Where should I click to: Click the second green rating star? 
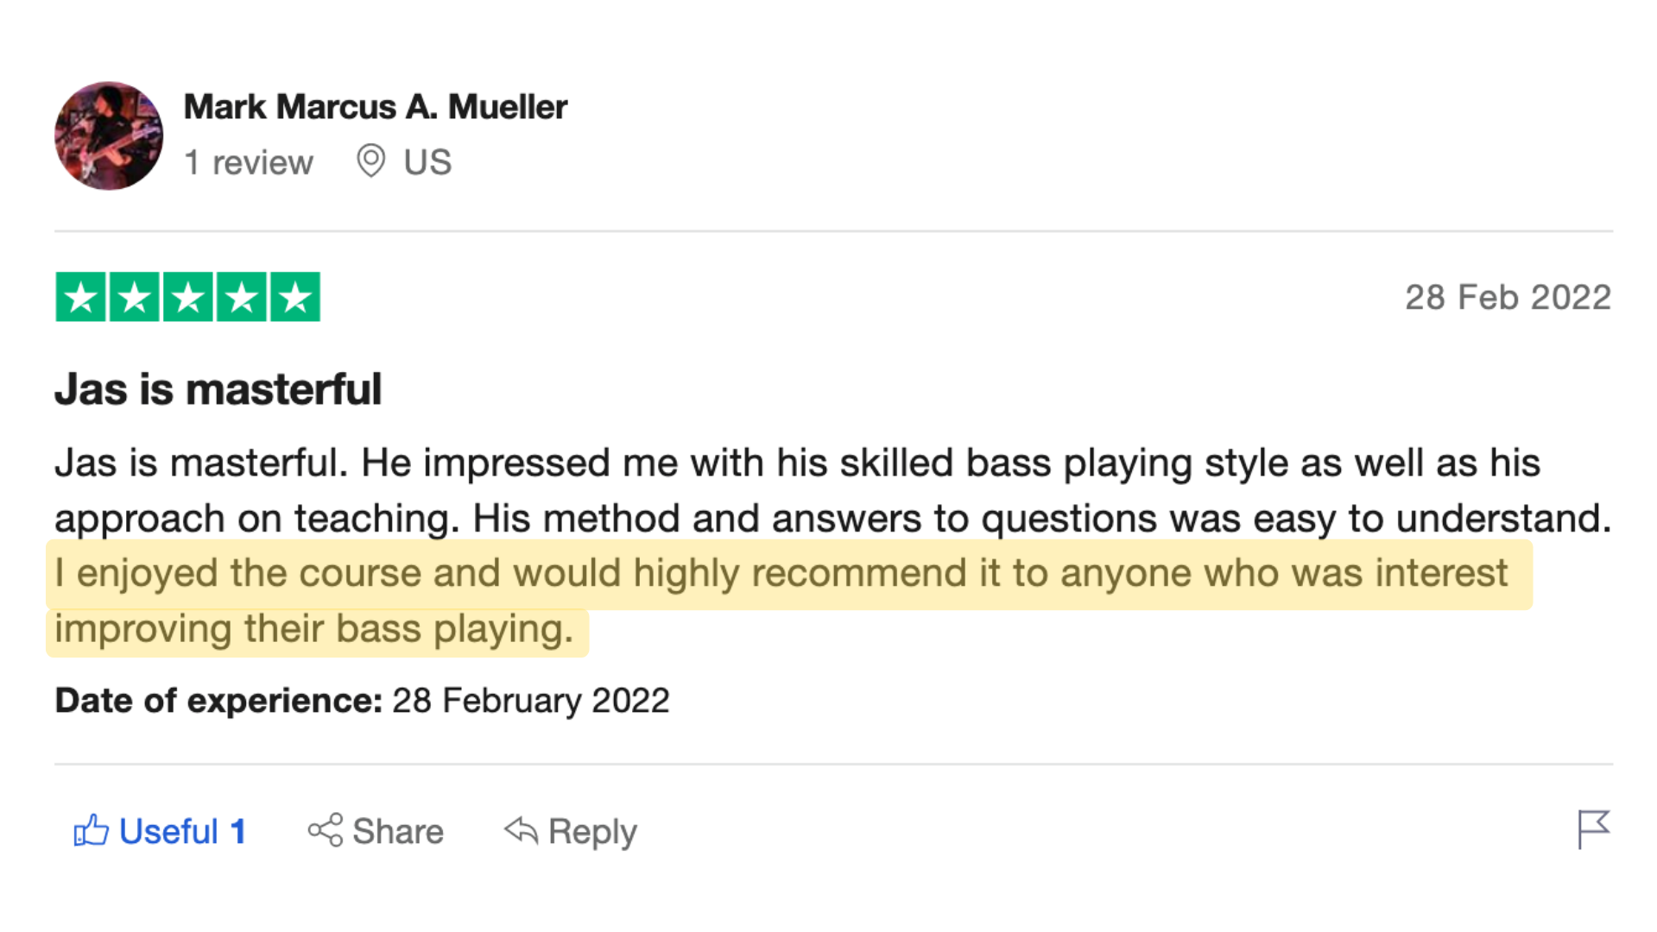[134, 298]
